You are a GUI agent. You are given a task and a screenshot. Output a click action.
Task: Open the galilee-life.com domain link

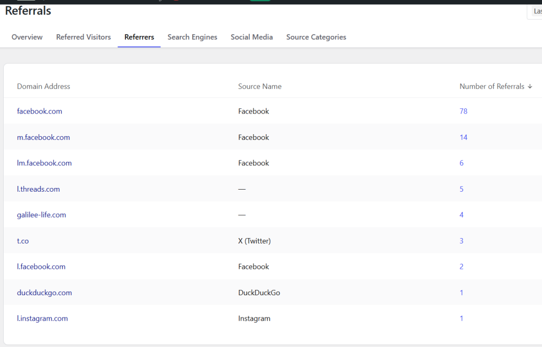[x=41, y=214]
